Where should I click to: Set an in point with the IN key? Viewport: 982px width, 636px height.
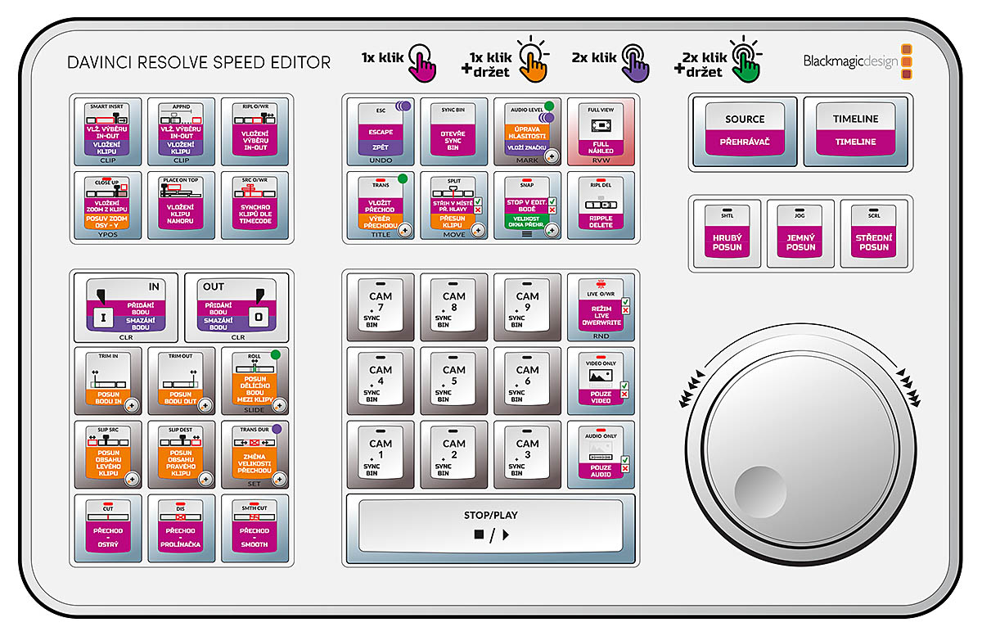pyautogui.click(x=125, y=308)
